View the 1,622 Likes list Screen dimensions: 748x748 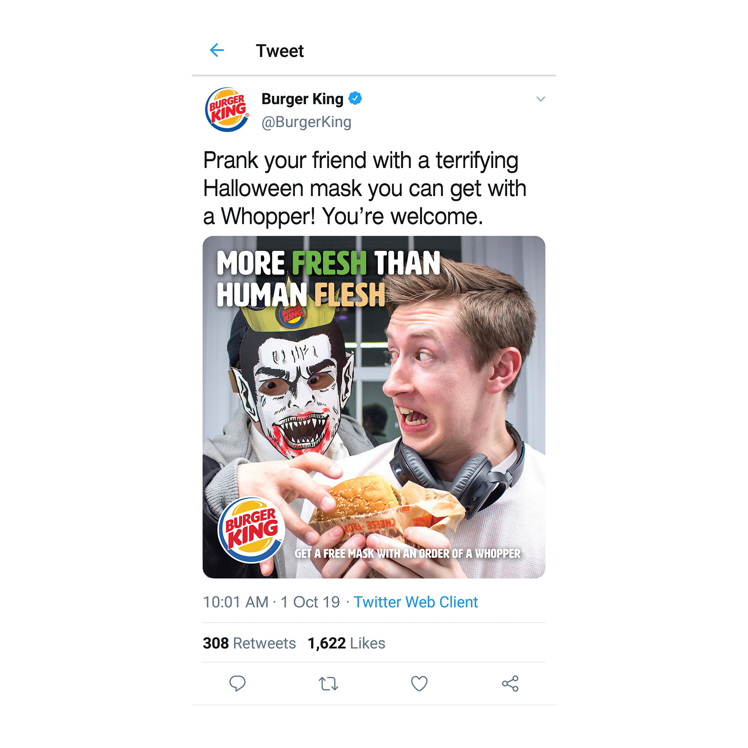[x=346, y=643]
